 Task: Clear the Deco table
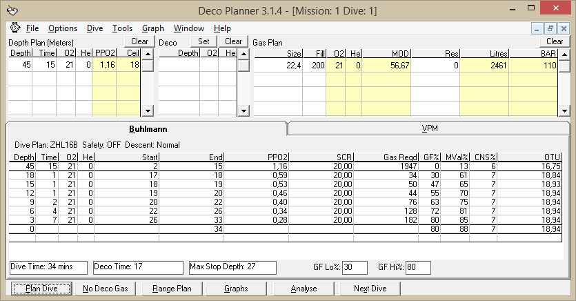pyautogui.click(x=233, y=41)
